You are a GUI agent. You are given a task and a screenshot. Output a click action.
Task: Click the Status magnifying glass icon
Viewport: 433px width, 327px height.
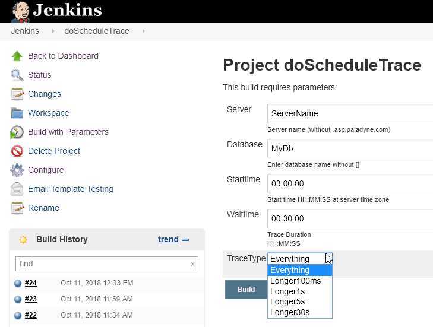click(17, 75)
